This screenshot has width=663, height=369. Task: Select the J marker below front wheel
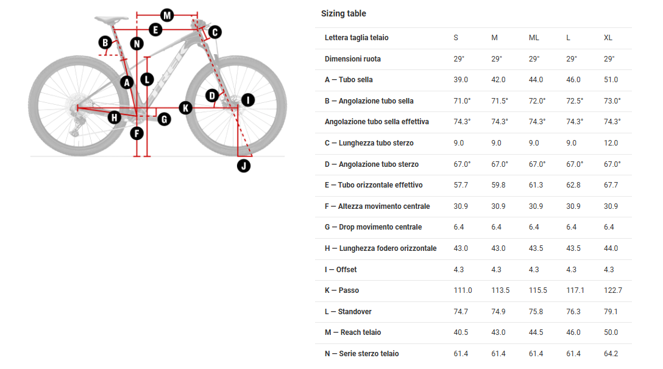pyautogui.click(x=244, y=165)
